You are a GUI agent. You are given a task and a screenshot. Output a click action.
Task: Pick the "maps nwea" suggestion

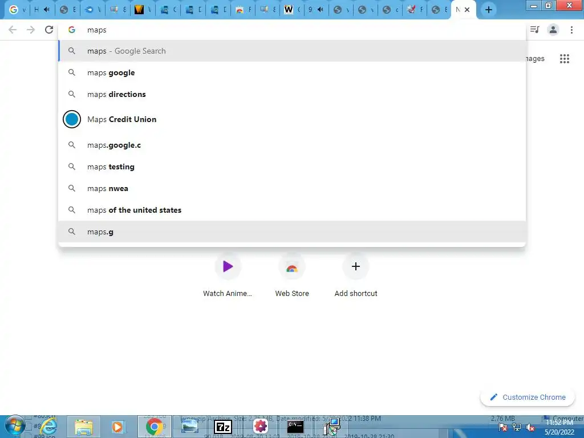coord(292,188)
